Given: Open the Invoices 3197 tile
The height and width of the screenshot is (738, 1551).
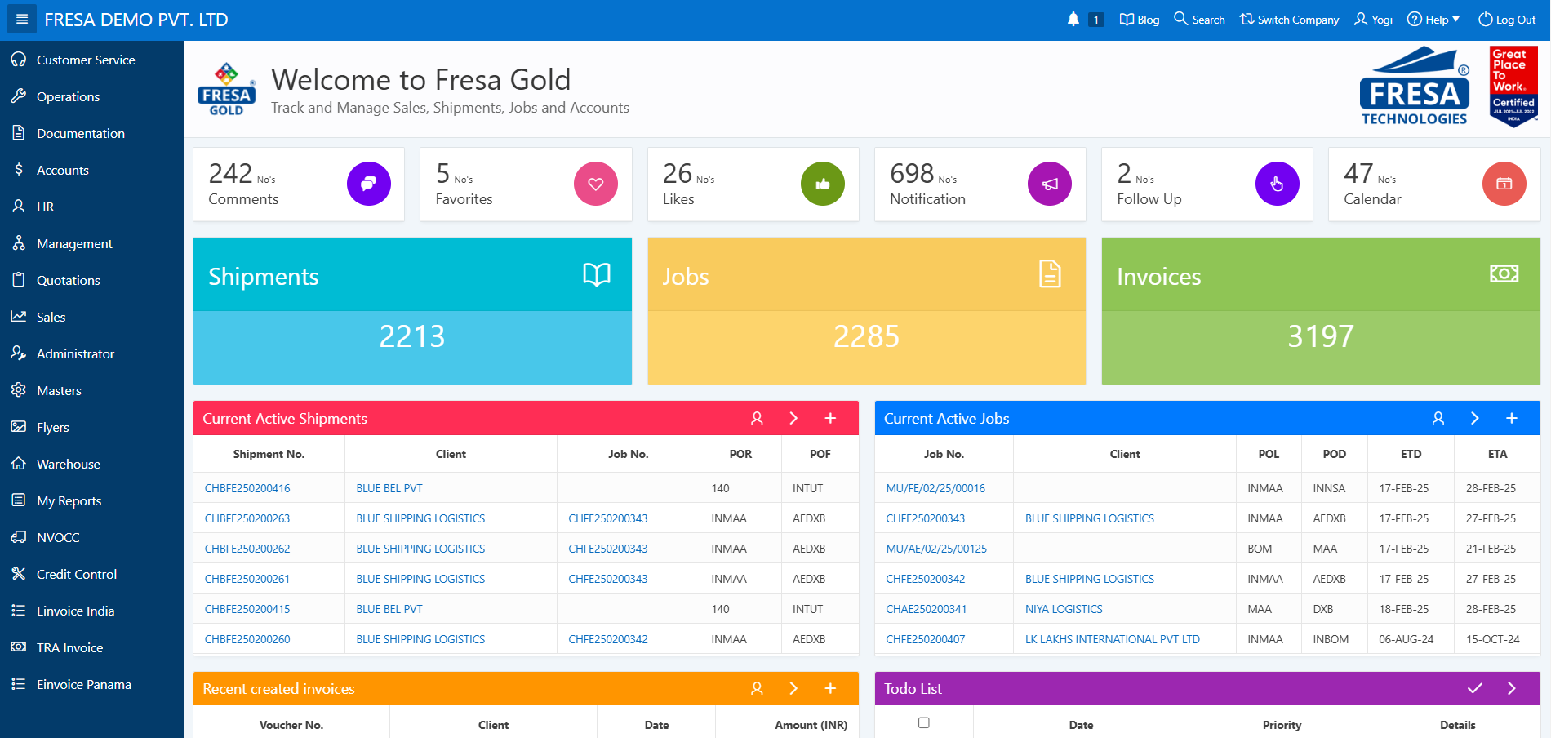Looking at the screenshot, I should [x=1321, y=311].
